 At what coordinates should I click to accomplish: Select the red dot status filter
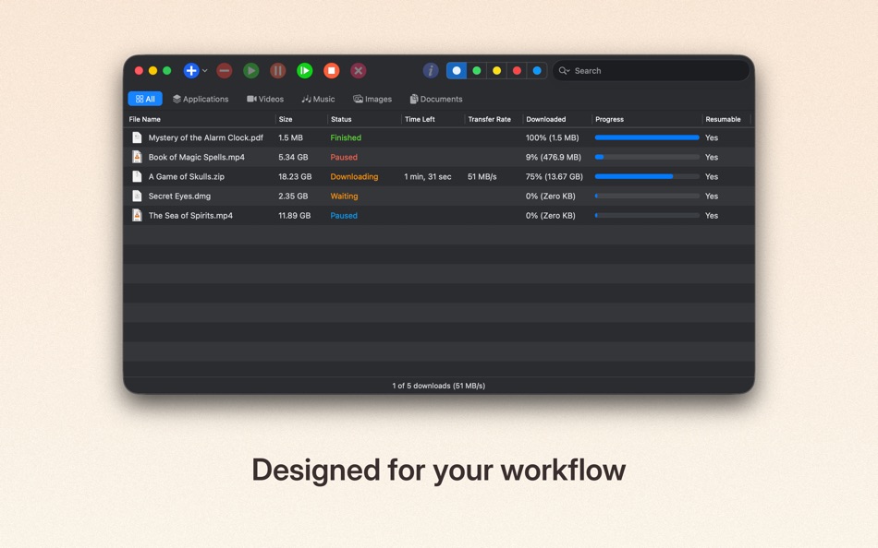[517, 70]
